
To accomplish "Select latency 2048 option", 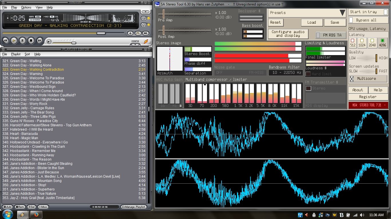I will (372, 43).
